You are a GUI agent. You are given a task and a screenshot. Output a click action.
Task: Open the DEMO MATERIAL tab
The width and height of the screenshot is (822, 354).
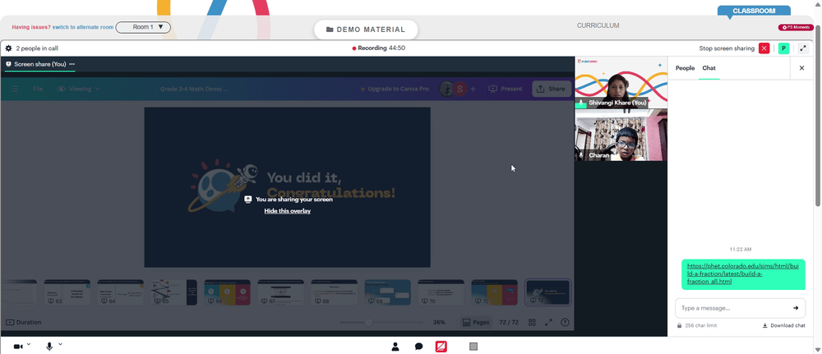point(366,30)
